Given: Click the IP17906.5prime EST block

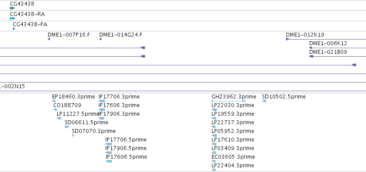Looking at the screenshot, I should [x=109, y=153].
